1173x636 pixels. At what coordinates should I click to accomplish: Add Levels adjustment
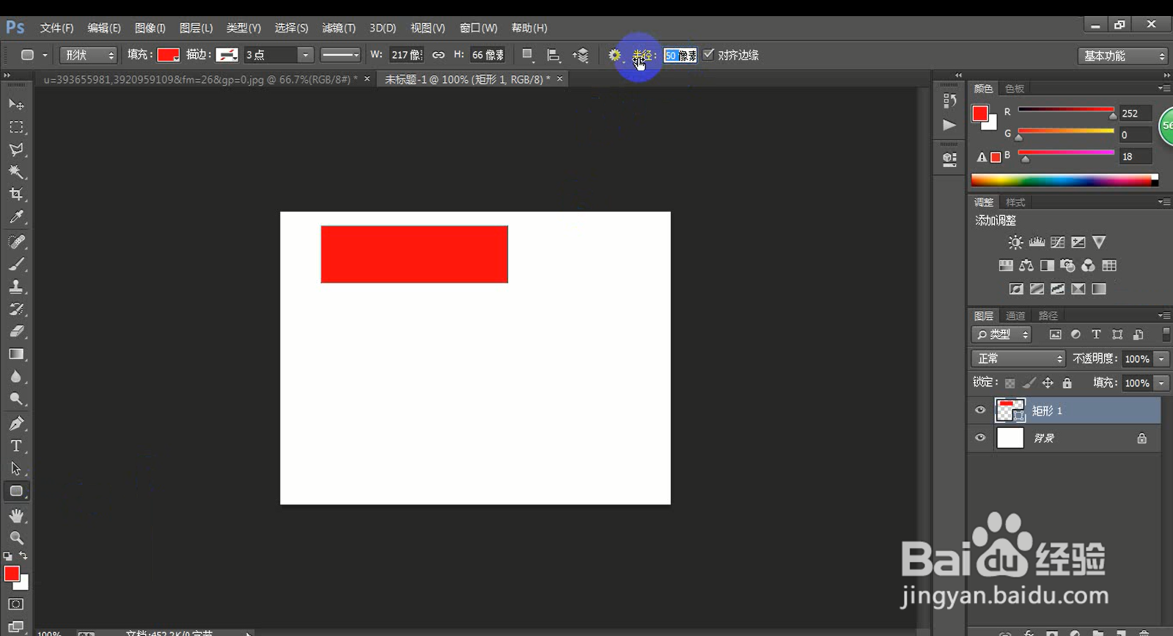1037,243
